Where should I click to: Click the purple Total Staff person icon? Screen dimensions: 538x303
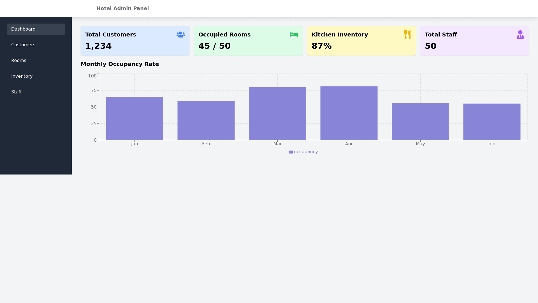click(x=520, y=35)
